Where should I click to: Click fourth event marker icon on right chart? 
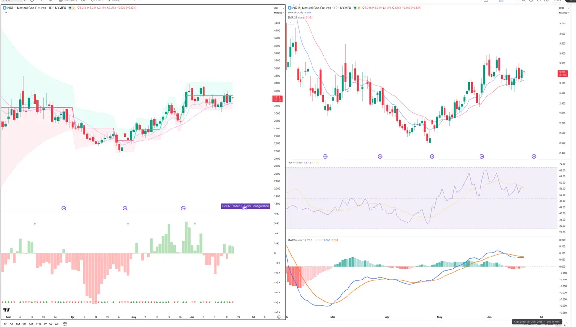tap(482, 156)
